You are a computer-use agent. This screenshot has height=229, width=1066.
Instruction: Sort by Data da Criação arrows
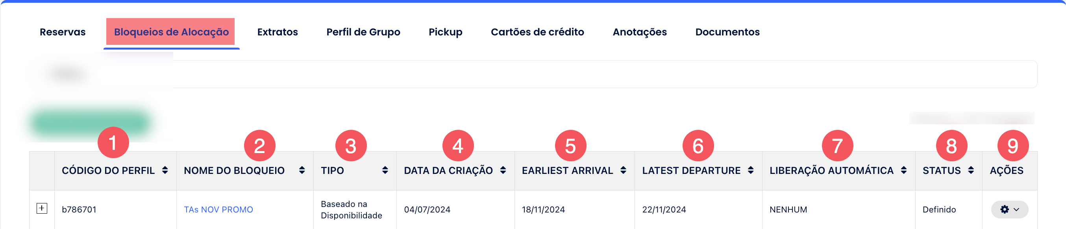pyautogui.click(x=503, y=170)
